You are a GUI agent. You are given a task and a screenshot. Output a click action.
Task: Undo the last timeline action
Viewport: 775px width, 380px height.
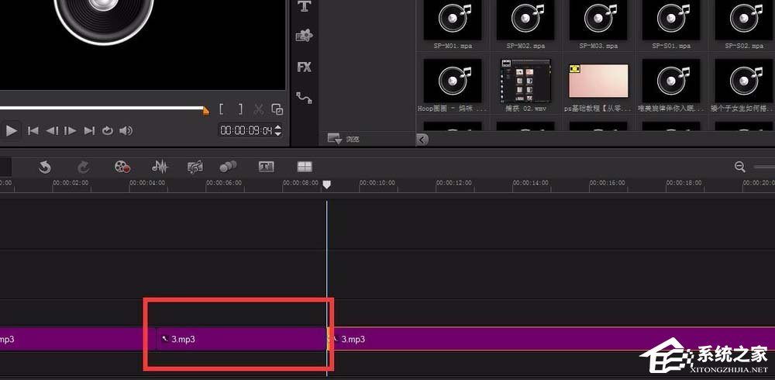coord(45,168)
